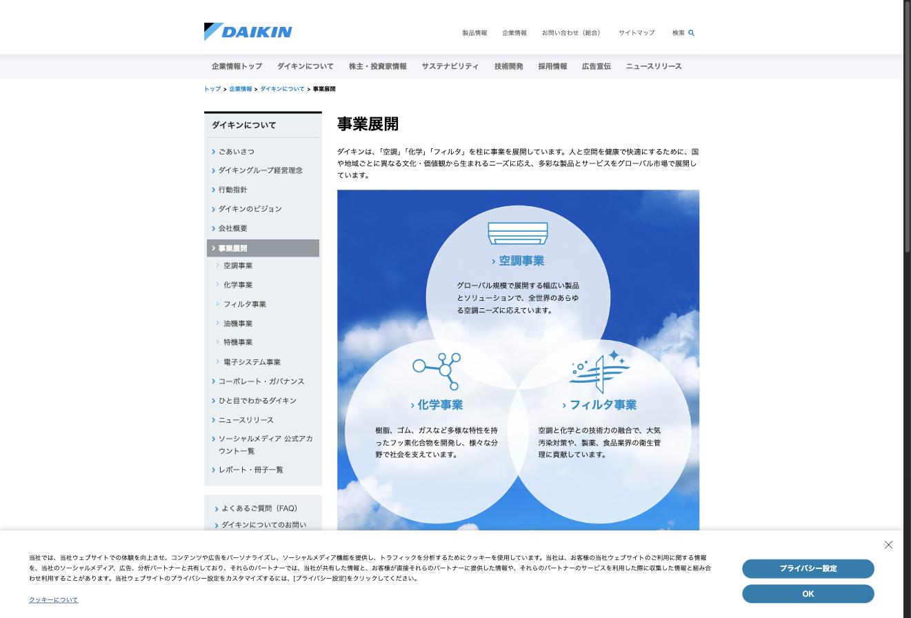911x618 pixels.
Task: Select 株主・投資家情報 navigation tab
Action: 378,66
